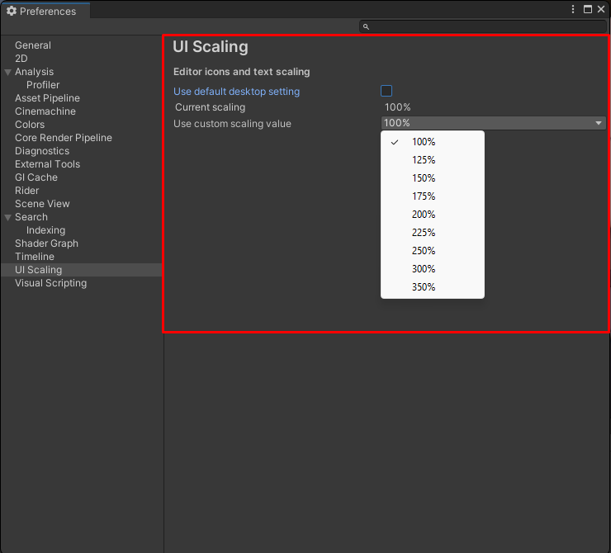Open the custom scaling value dropdown
The height and width of the screenshot is (553, 611).
(493, 123)
